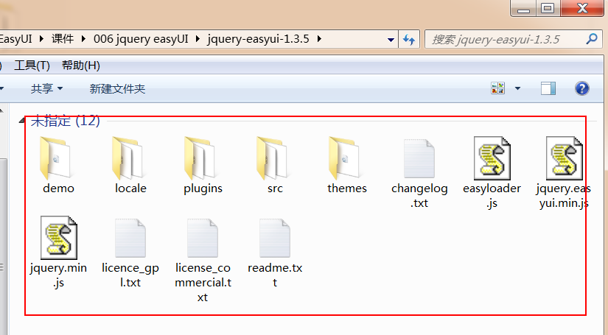Expand the arrow after EasyUI breadcrumb
This screenshot has width=608, height=335.
[41, 39]
